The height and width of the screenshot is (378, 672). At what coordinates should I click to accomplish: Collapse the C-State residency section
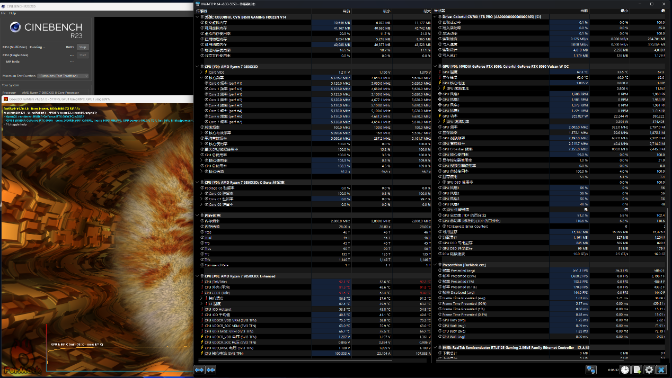(x=198, y=183)
